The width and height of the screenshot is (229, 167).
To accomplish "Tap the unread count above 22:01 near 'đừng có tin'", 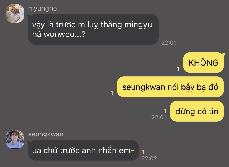I will click(165, 111).
